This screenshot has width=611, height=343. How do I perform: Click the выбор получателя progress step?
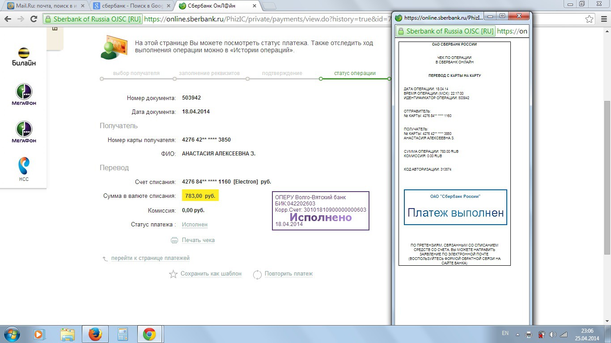pos(136,73)
